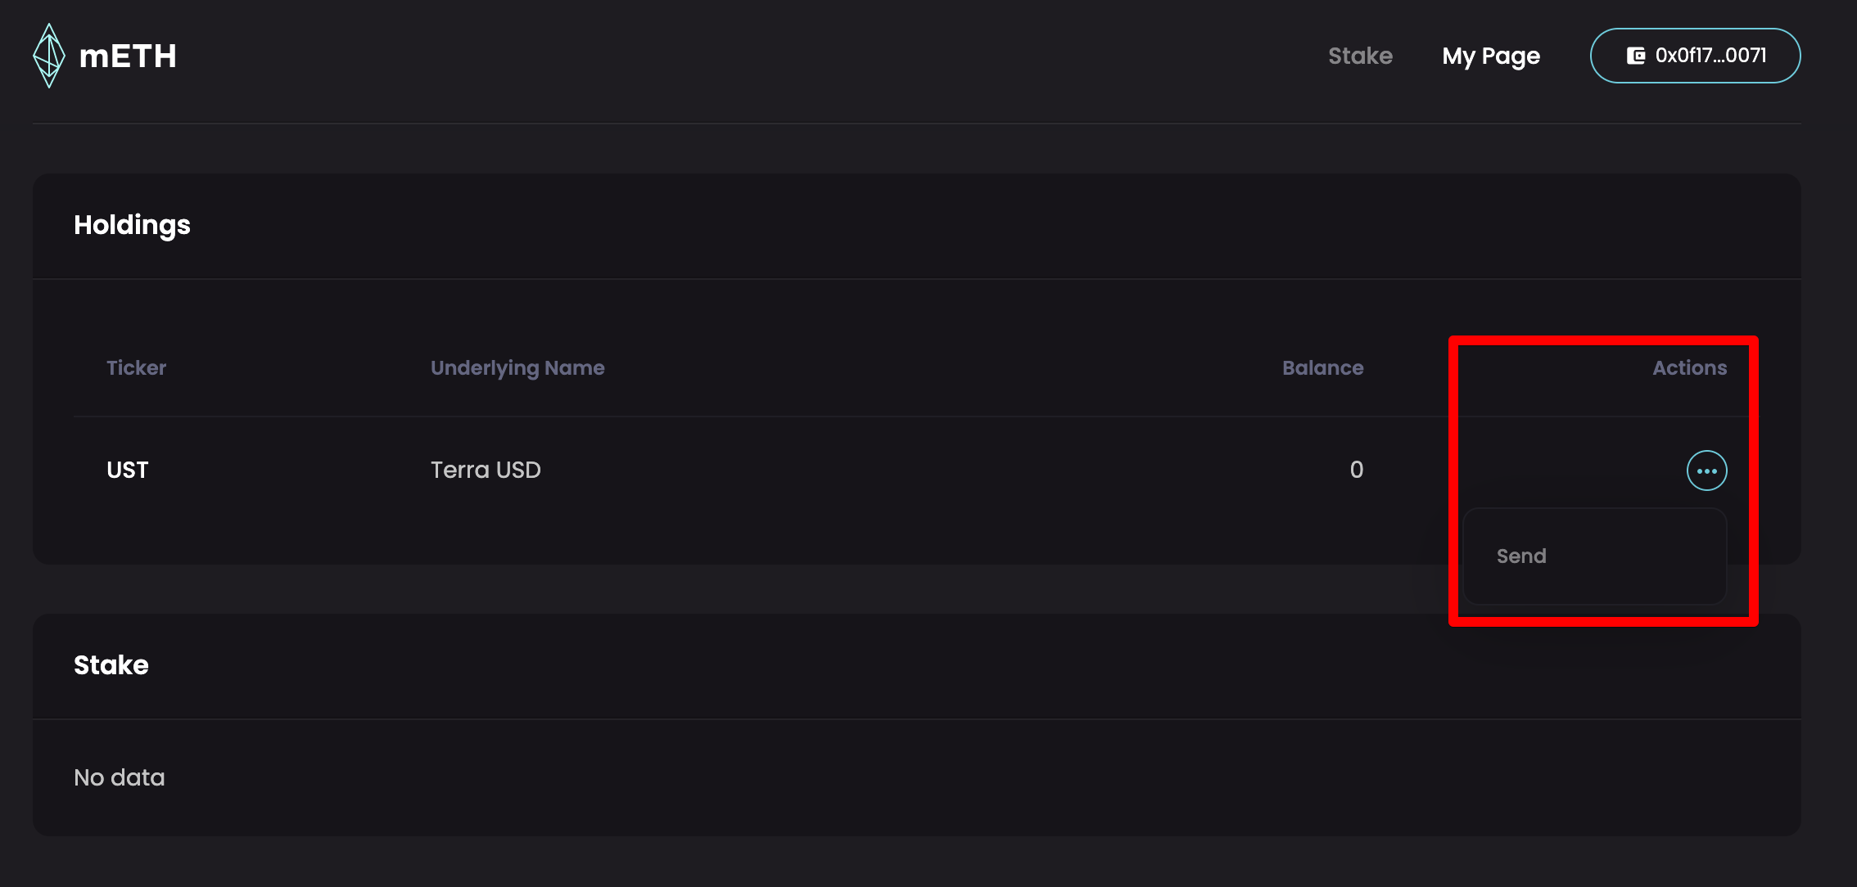Click the mETH brand name text
Viewport: 1857px width, 887px height.
click(128, 56)
